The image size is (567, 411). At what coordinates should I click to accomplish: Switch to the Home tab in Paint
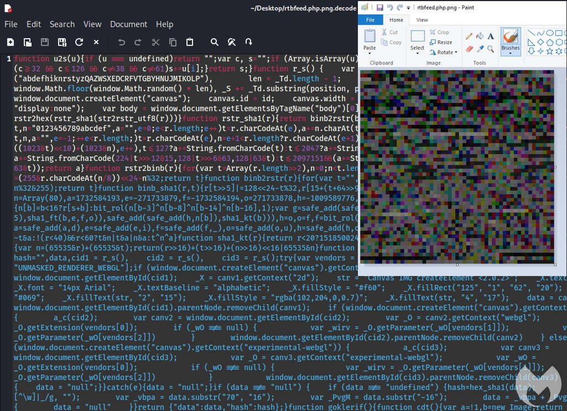(x=396, y=20)
